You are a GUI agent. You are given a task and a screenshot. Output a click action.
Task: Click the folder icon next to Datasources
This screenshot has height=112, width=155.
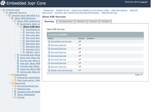[15, 89]
